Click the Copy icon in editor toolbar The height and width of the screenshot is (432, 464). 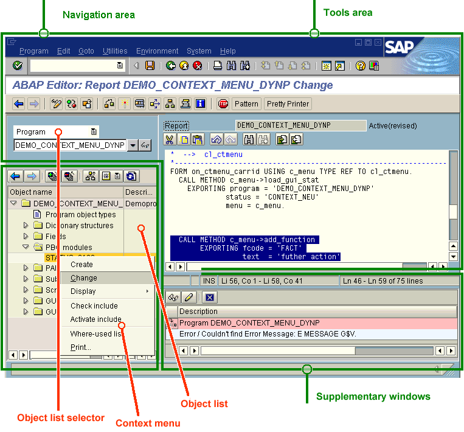click(x=184, y=139)
